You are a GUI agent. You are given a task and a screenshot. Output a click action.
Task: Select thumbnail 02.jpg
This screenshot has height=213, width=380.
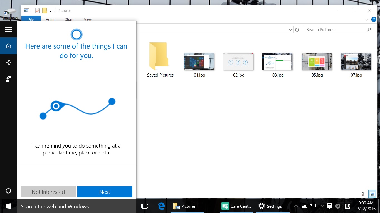(238, 65)
